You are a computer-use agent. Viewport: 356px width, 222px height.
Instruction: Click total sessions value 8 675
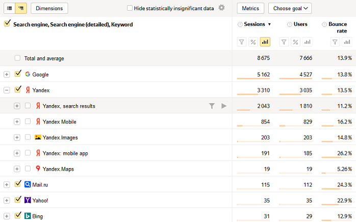click(263, 58)
